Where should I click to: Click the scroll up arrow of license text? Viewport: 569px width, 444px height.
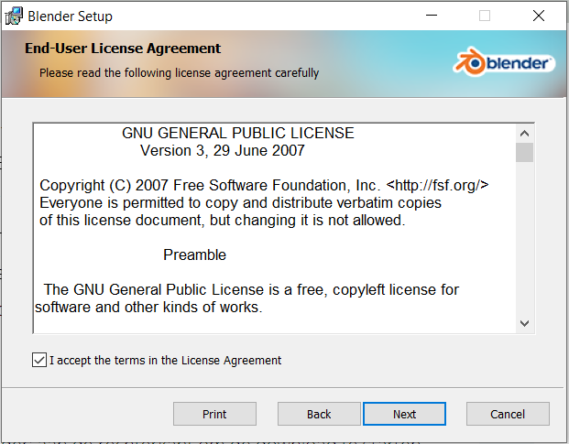coord(524,134)
